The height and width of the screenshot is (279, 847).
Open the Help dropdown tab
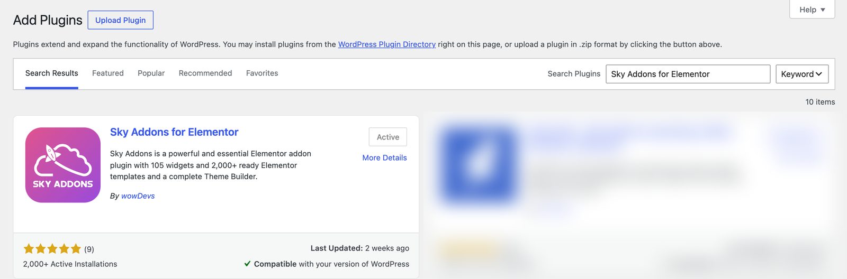[812, 10]
